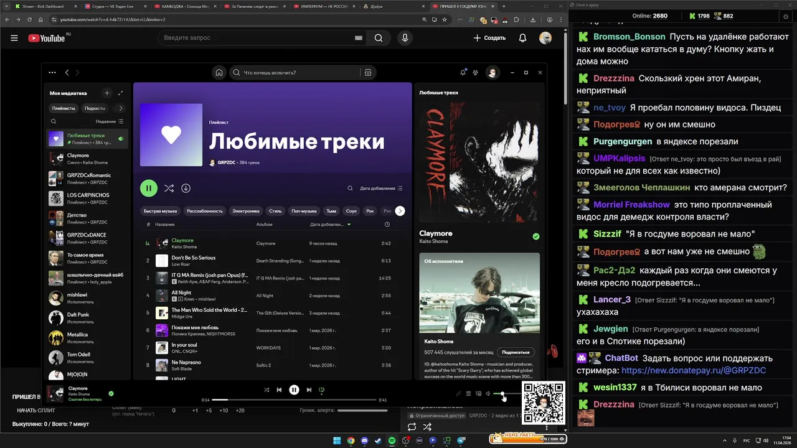Open Недавние library sort dropdown
The image size is (797, 448).
coord(110,121)
